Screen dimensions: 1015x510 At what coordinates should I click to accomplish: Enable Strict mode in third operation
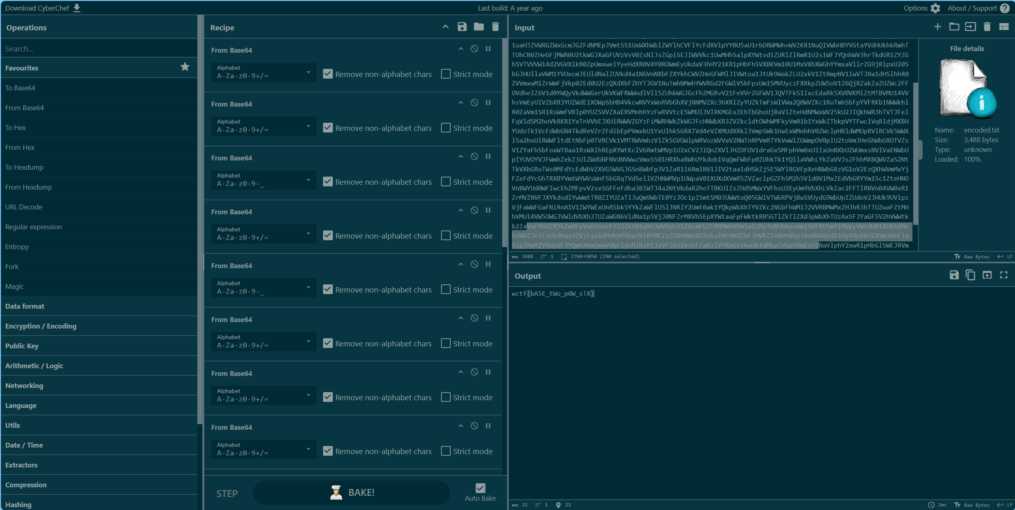(x=445, y=181)
